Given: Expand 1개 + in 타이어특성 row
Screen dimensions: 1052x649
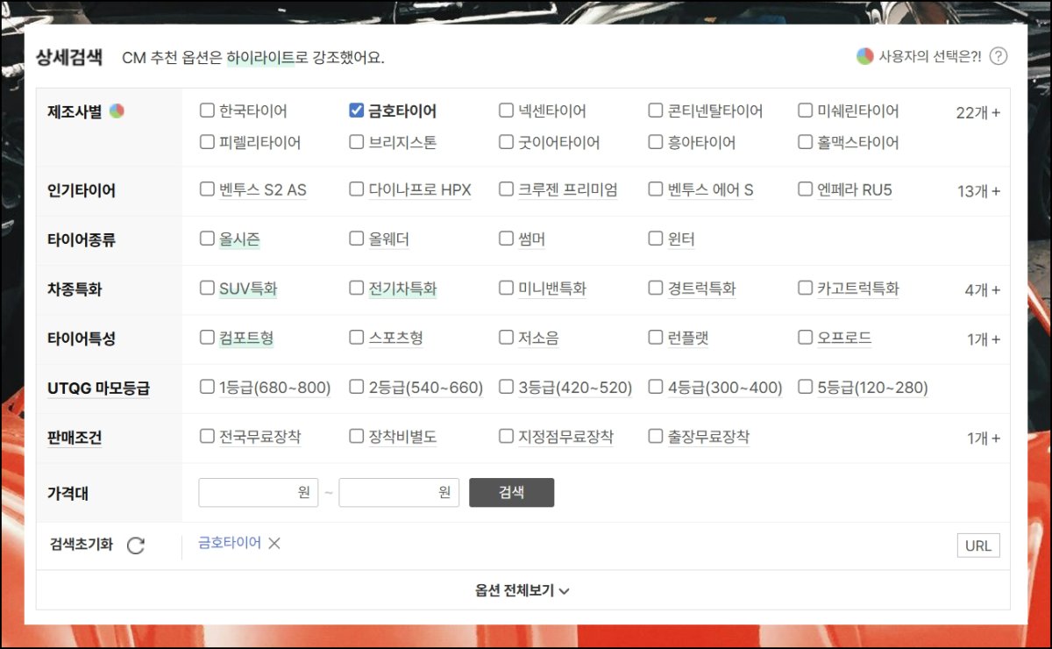Looking at the screenshot, I should click(984, 339).
